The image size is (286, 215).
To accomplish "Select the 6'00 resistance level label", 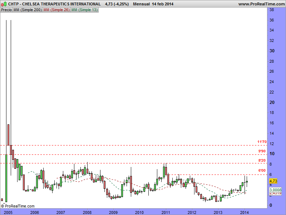I will [x=262, y=171].
